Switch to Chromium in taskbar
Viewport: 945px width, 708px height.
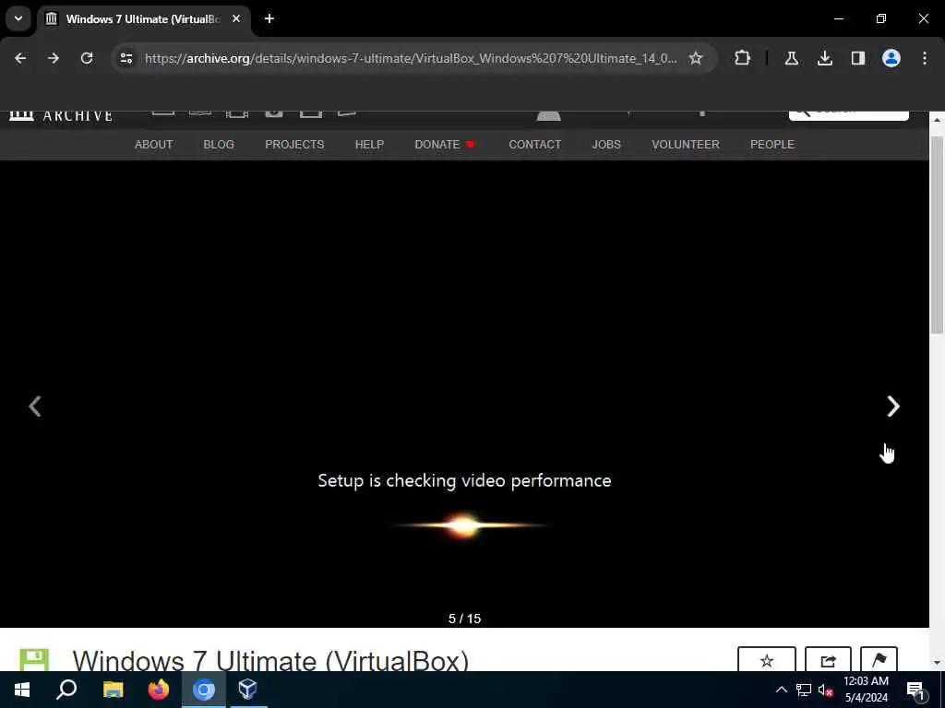[x=204, y=690]
